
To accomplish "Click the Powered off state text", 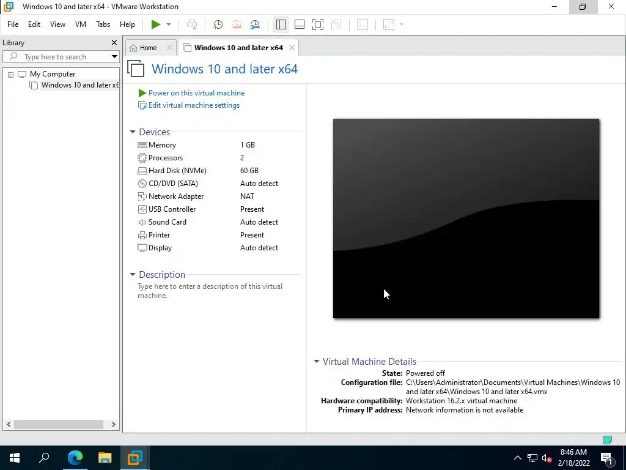I will (425, 373).
